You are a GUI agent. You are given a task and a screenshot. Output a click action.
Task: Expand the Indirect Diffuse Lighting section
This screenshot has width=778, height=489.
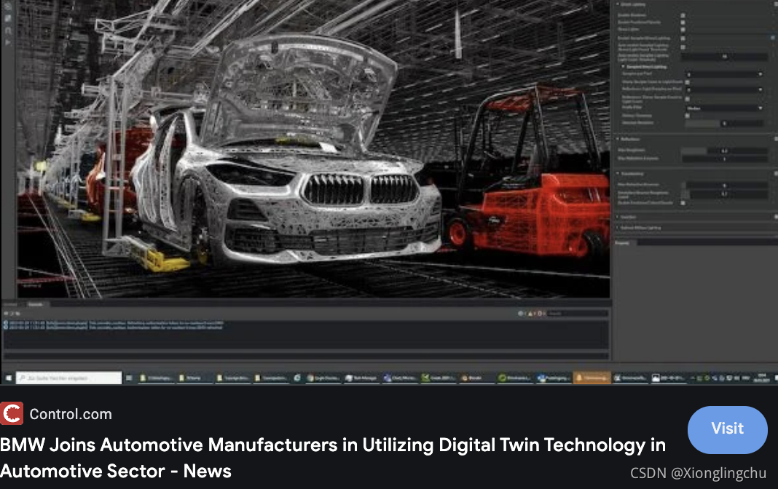point(618,228)
